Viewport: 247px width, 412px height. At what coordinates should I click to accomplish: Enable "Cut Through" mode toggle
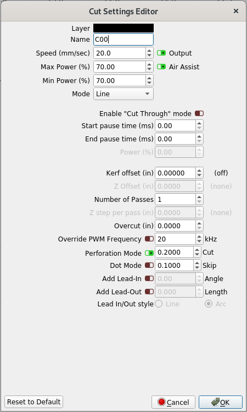[199, 113]
